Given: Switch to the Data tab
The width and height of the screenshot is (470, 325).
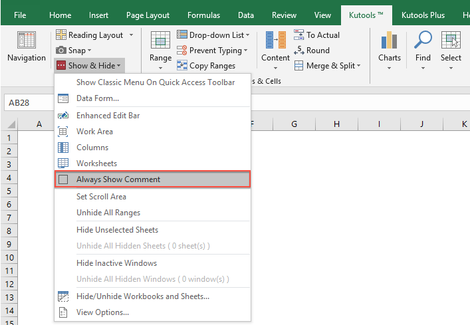Looking at the screenshot, I should coord(246,15).
